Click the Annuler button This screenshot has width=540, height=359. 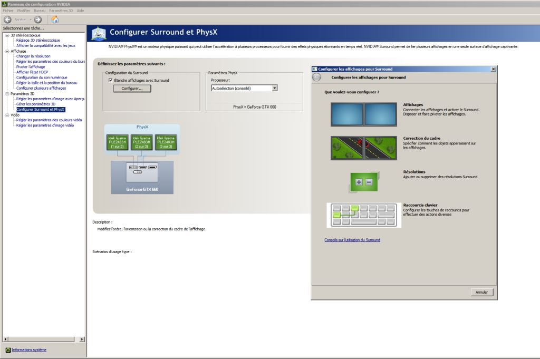tap(482, 292)
